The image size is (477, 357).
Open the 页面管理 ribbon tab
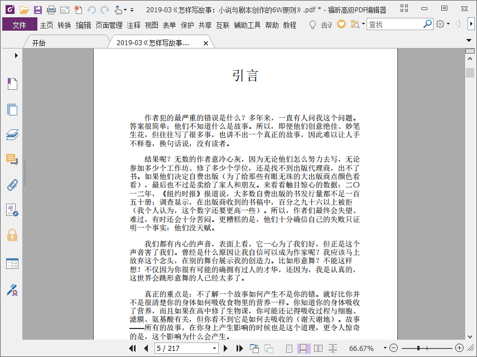coord(109,25)
